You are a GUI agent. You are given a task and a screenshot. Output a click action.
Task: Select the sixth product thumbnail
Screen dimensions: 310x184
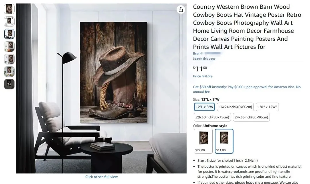pos(9,71)
